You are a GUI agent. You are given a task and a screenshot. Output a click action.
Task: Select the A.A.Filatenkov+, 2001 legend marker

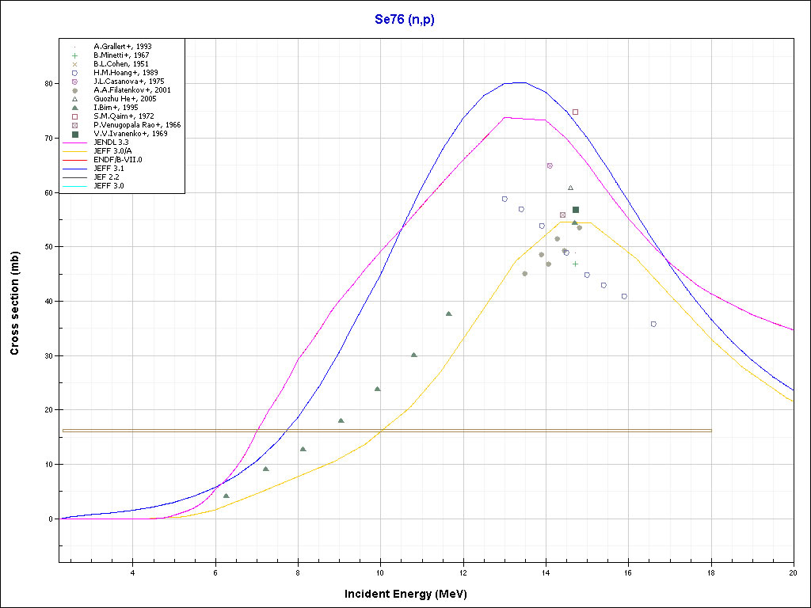tap(74, 90)
